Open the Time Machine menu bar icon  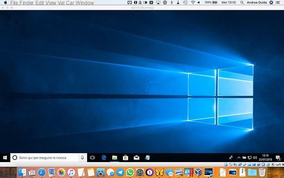tap(185, 2)
